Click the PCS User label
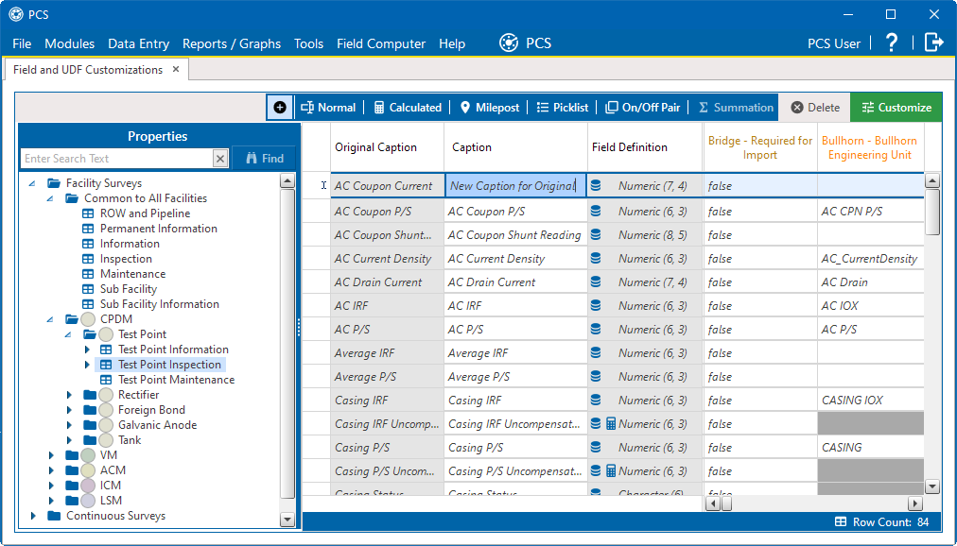957x546 pixels. point(834,43)
